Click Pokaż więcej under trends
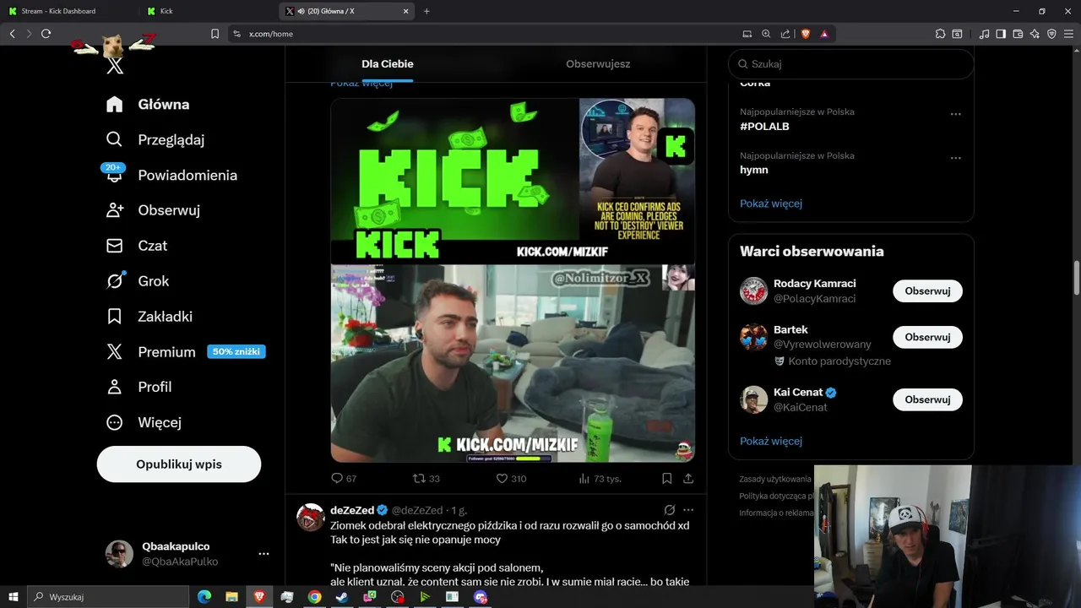Image resolution: width=1081 pixels, height=608 pixels. click(x=771, y=204)
